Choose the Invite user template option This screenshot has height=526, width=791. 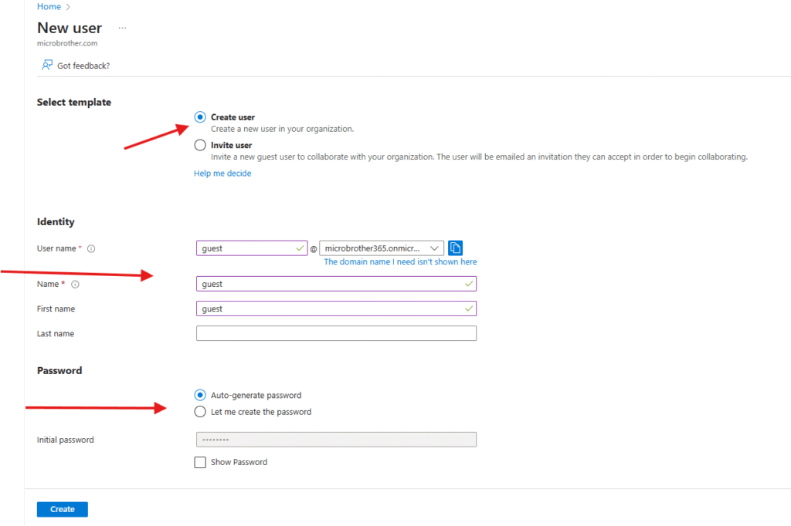coord(200,145)
